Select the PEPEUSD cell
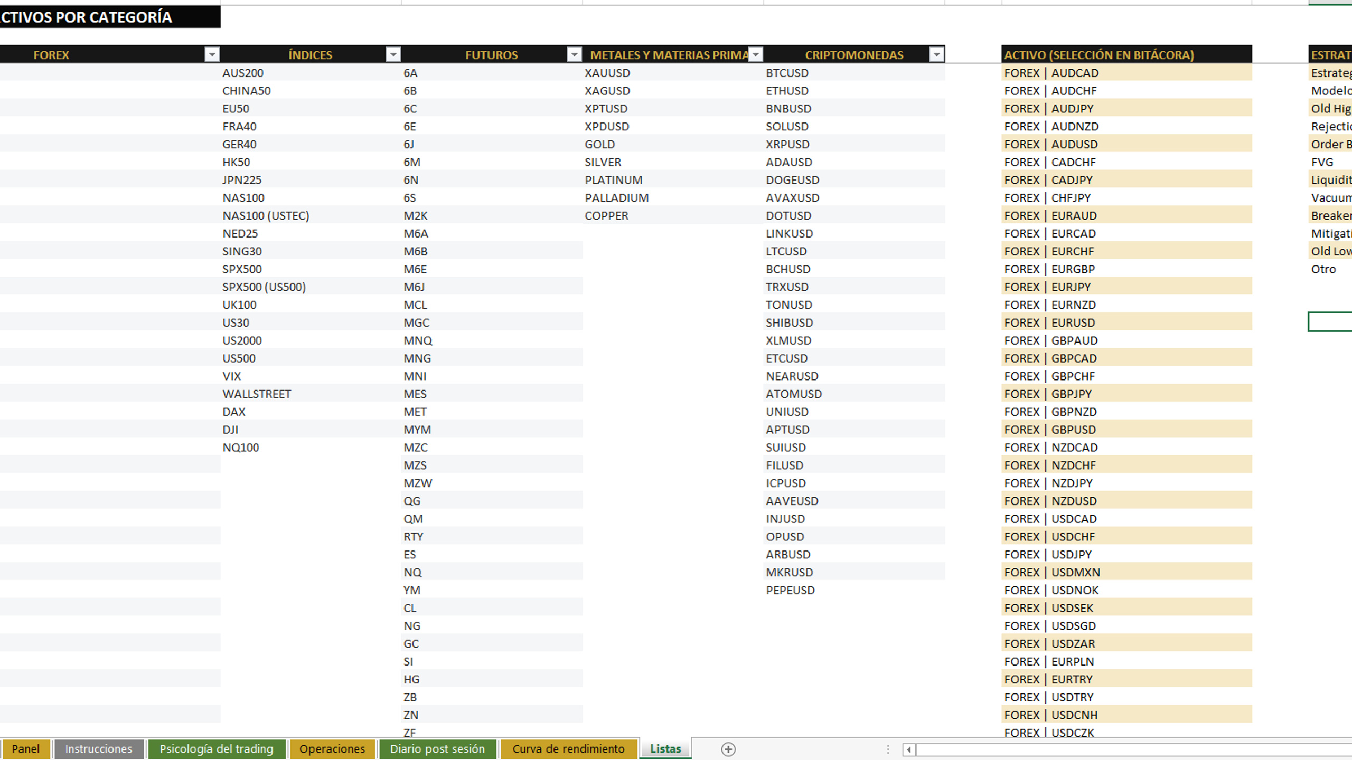This screenshot has width=1352, height=760. pos(855,590)
